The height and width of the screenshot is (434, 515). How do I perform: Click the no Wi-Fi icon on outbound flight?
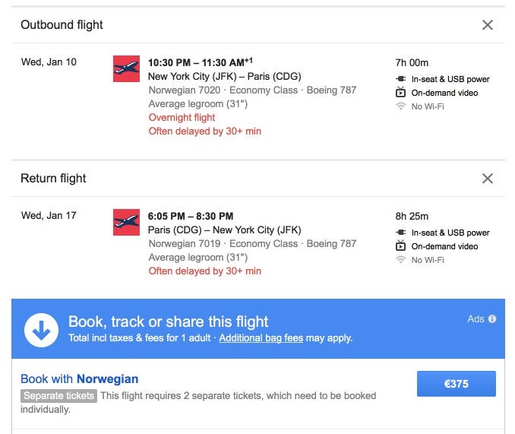point(401,106)
